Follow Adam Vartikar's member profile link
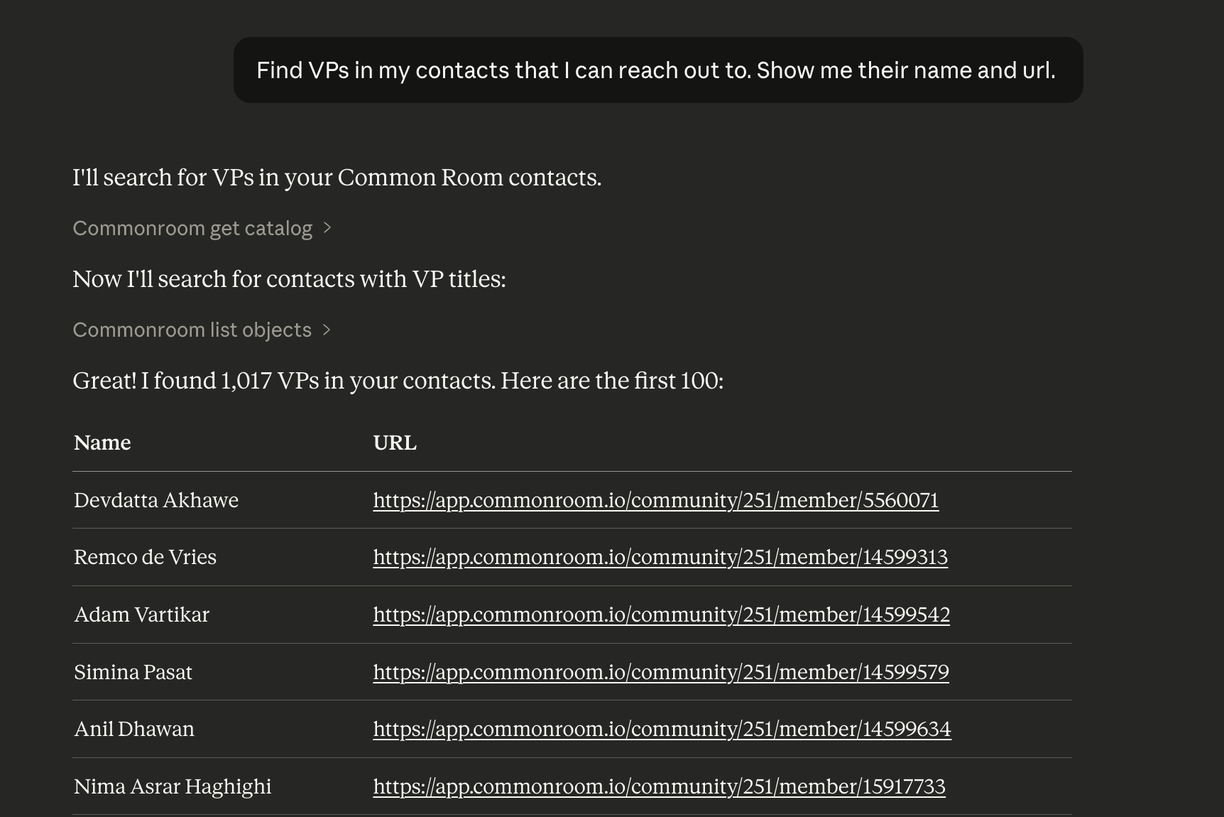This screenshot has width=1224, height=817. point(661,615)
